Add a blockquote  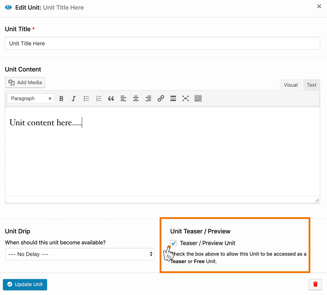[111, 98]
